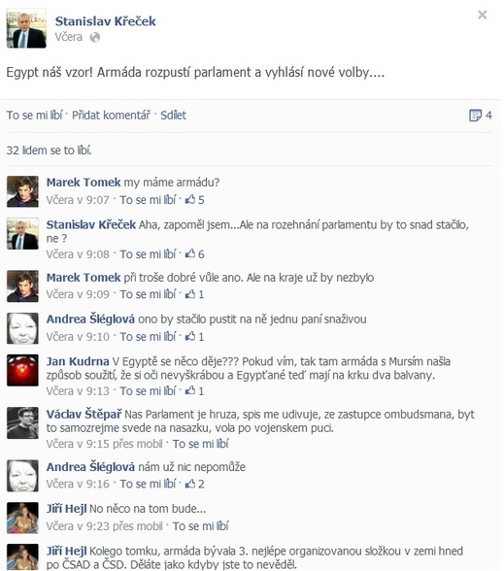Click the Včera timestamp under author
This screenshot has height=571, width=504.
pos(69,37)
